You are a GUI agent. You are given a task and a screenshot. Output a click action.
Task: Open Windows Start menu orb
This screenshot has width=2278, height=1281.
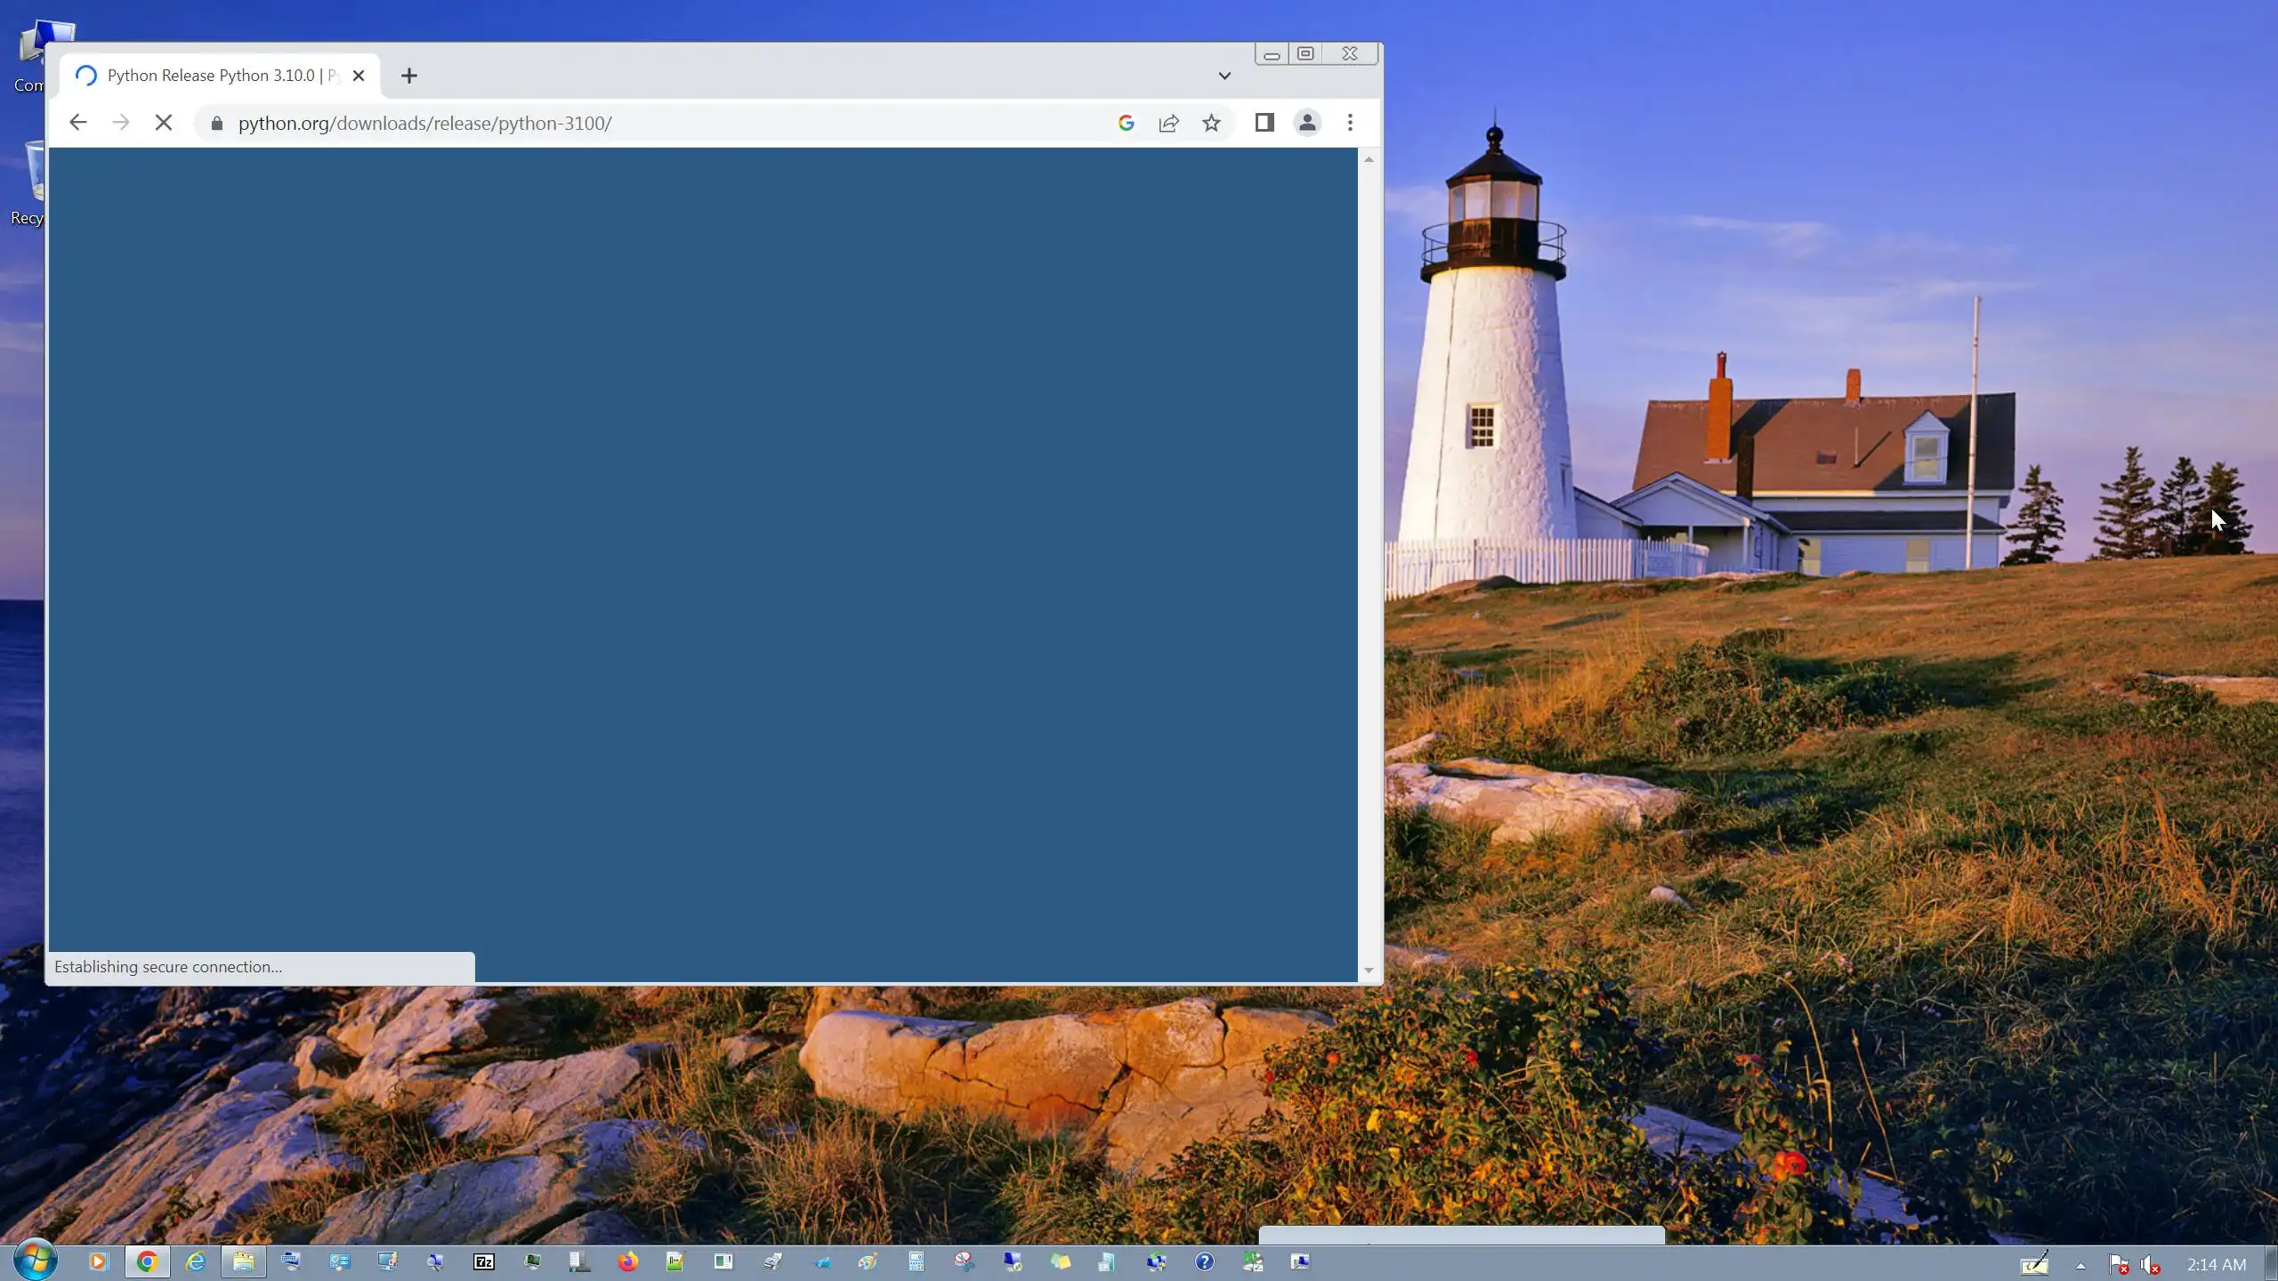tap(36, 1261)
